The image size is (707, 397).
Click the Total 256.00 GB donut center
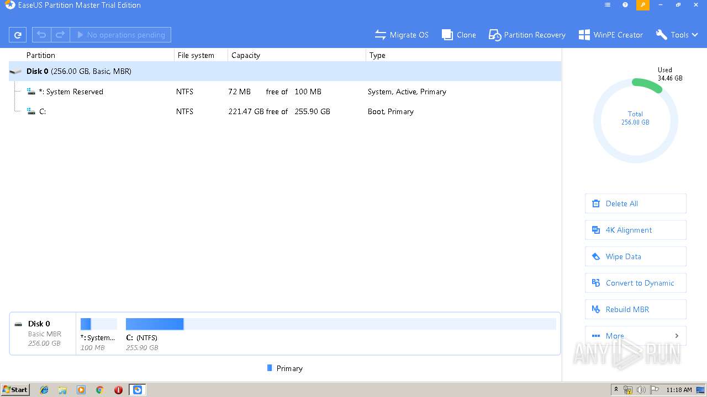[x=635, y=118]
